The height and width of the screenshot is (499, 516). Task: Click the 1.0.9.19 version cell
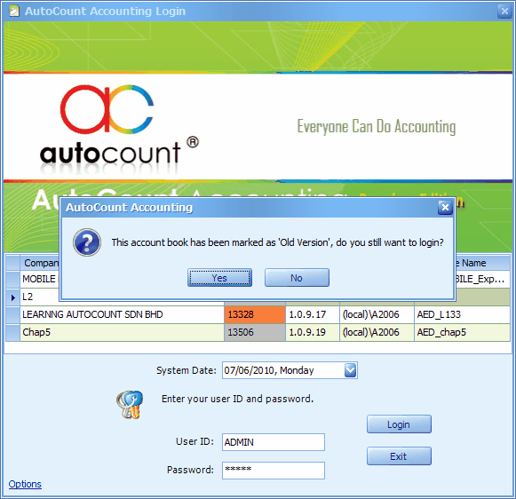click(313, 333)
